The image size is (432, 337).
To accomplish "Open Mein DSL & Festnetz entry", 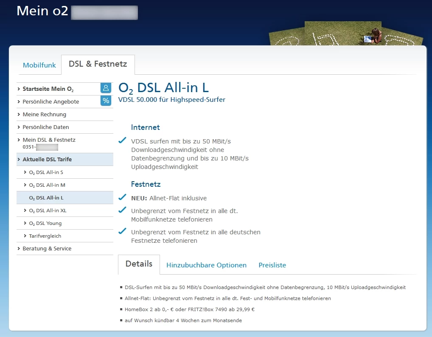I will (x=65, y=143).
